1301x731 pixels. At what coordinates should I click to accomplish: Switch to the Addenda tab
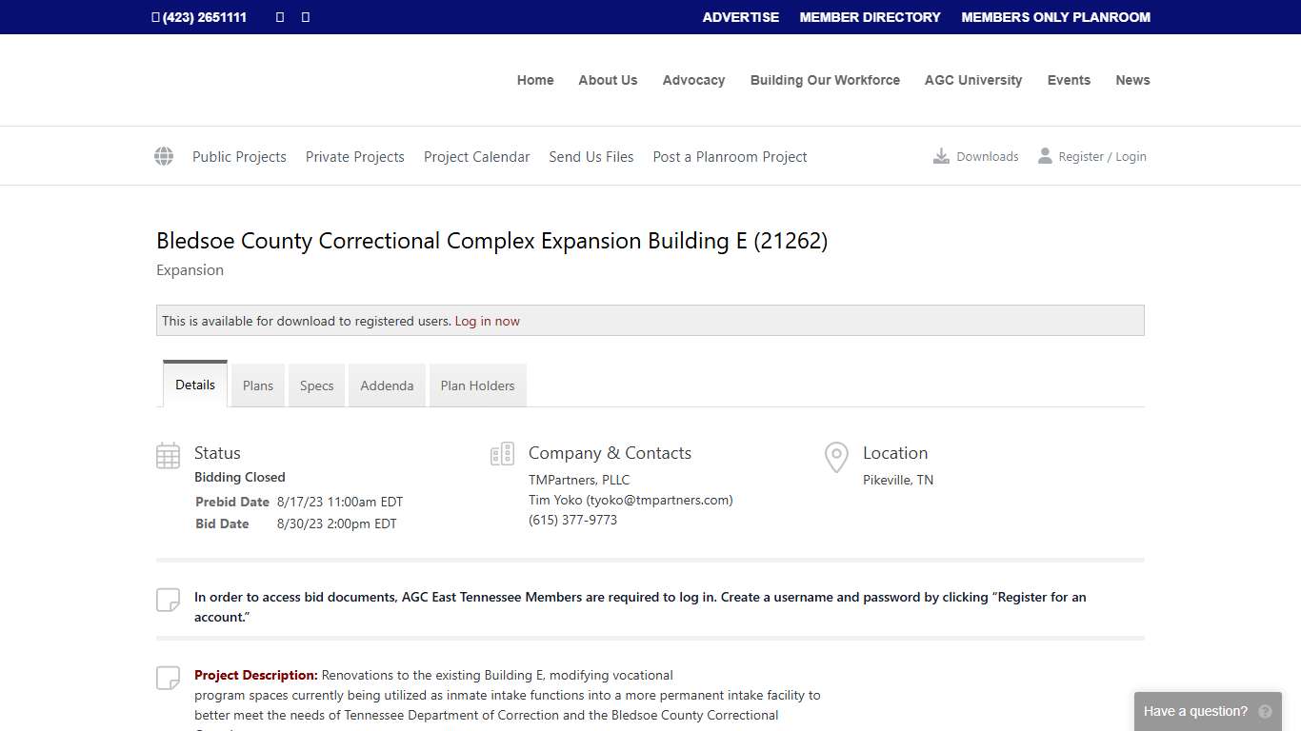click(x=387, y=385)
